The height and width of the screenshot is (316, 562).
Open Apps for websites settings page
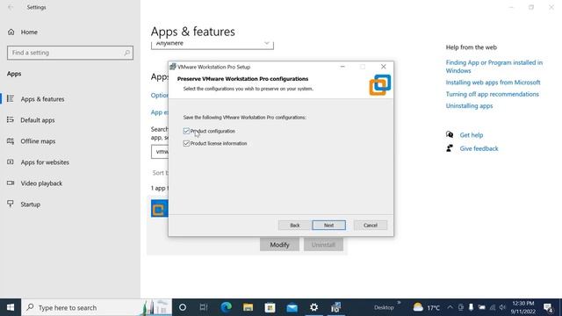45,162
